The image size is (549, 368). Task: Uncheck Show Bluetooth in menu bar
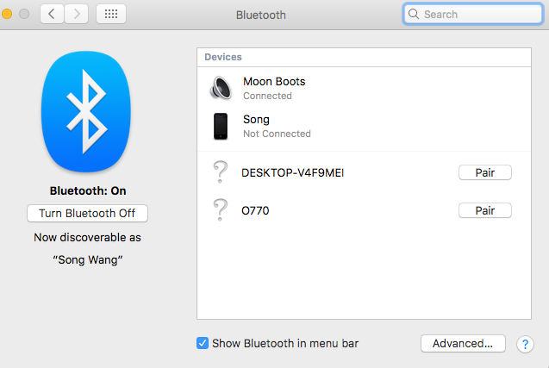tap(203, 343)
